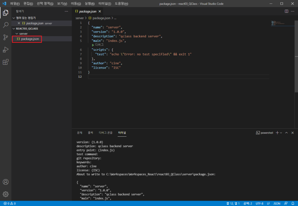
Task: Click the split editor right icon
Action: (x=286, y=12)
